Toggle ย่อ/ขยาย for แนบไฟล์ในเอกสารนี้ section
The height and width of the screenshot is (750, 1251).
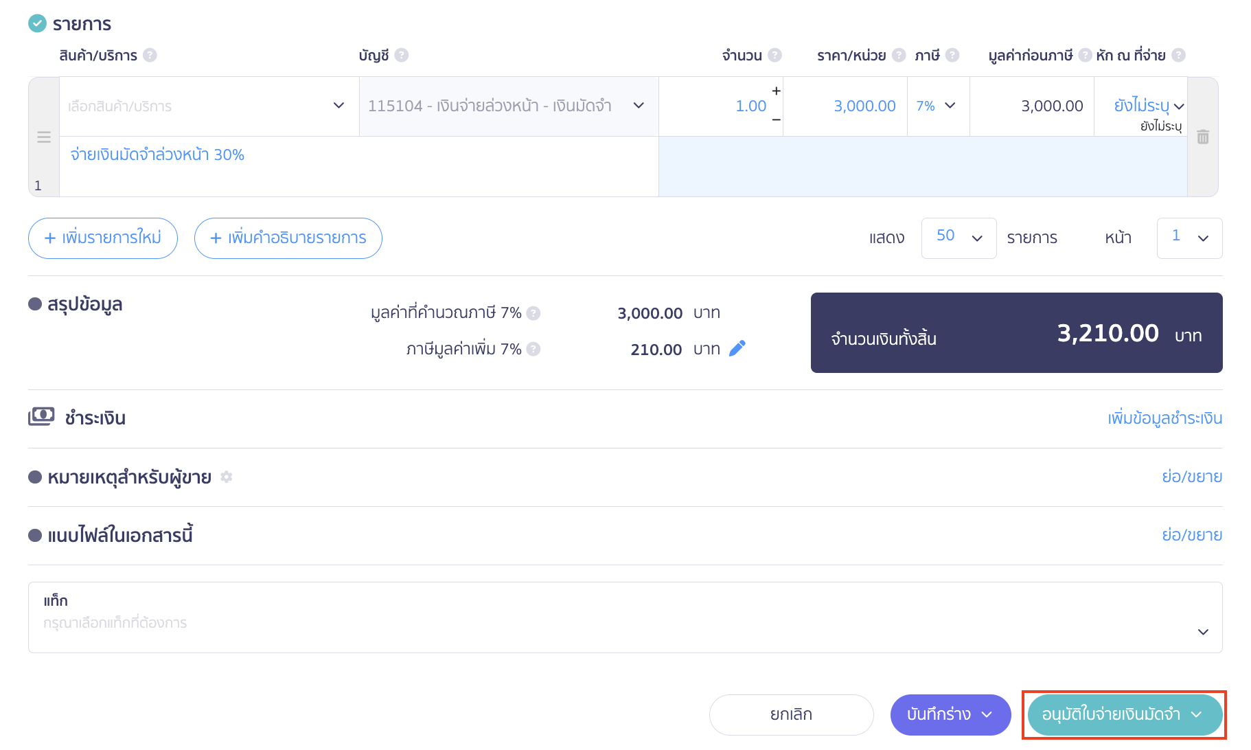pos(1191,535)
